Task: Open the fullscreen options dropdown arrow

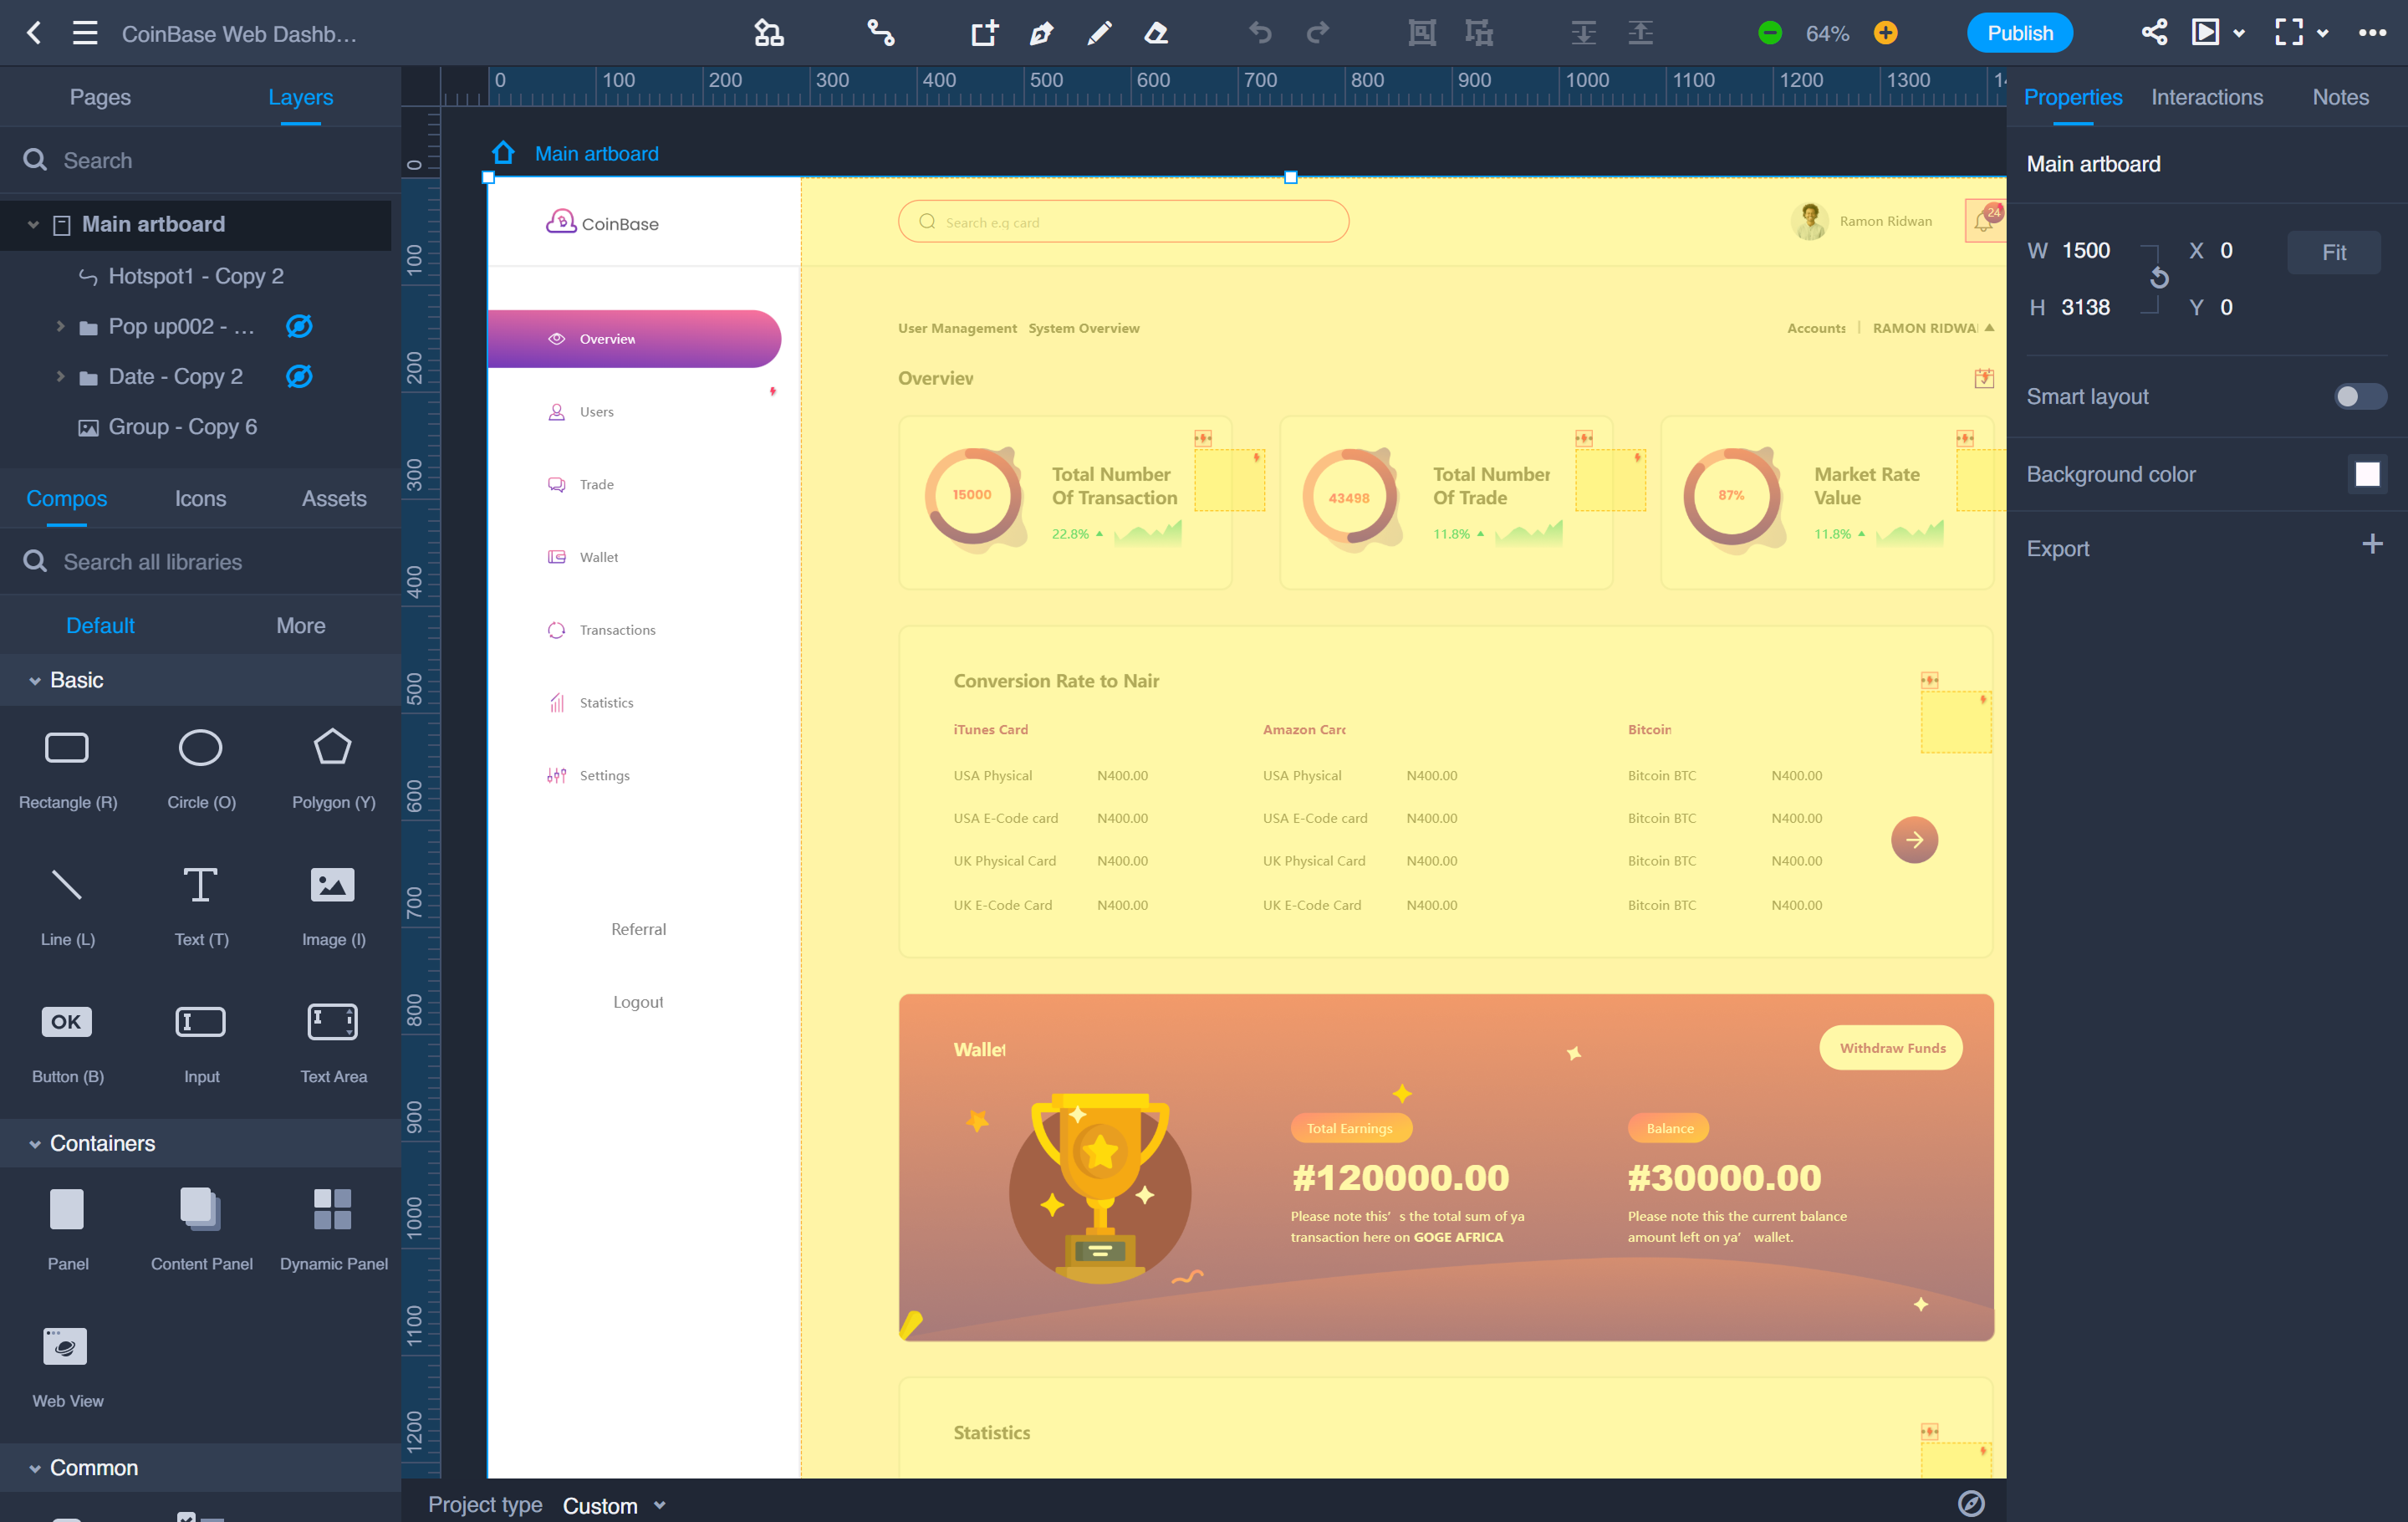Action: pyautogui.click(x=2322, y=34)
